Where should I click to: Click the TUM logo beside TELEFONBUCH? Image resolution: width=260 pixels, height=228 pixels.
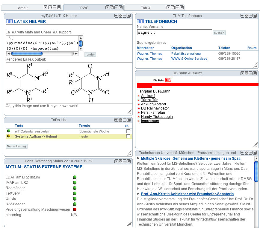coord(140,21)
